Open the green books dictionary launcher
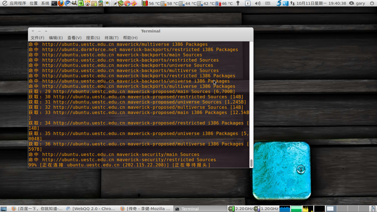The height and width of the screenshot is (212, 377). 121,3
